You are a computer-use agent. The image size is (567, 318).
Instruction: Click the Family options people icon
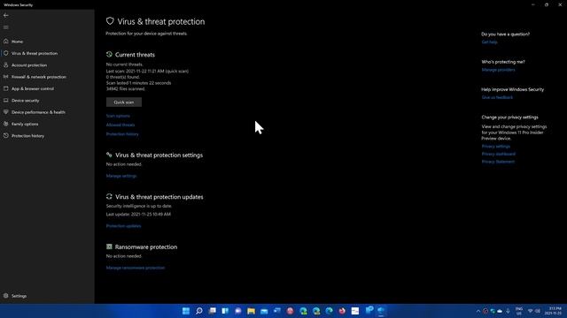coord(6,124)
